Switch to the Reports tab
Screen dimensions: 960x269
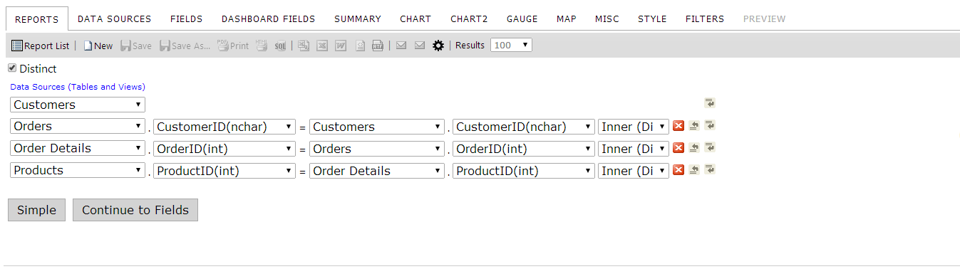coord(37,19)
